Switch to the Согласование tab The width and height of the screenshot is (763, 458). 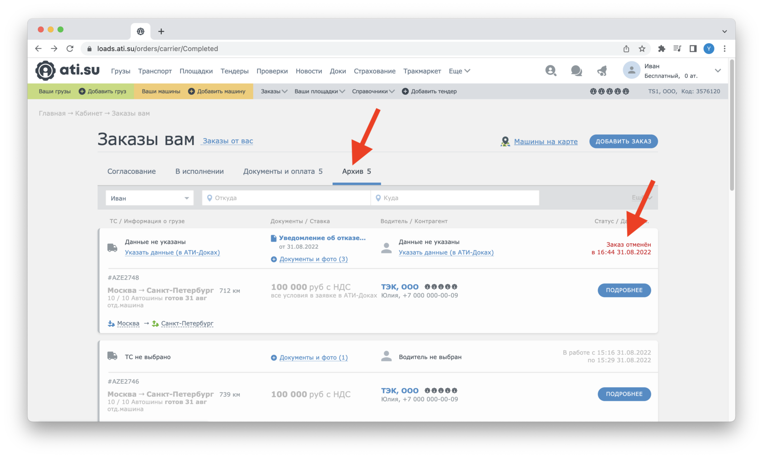coord(131,171)
